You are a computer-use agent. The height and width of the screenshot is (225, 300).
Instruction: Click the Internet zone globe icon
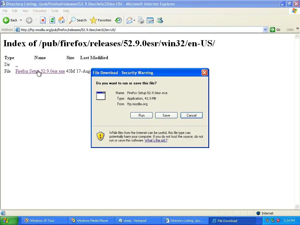click(x=258, y=213)
